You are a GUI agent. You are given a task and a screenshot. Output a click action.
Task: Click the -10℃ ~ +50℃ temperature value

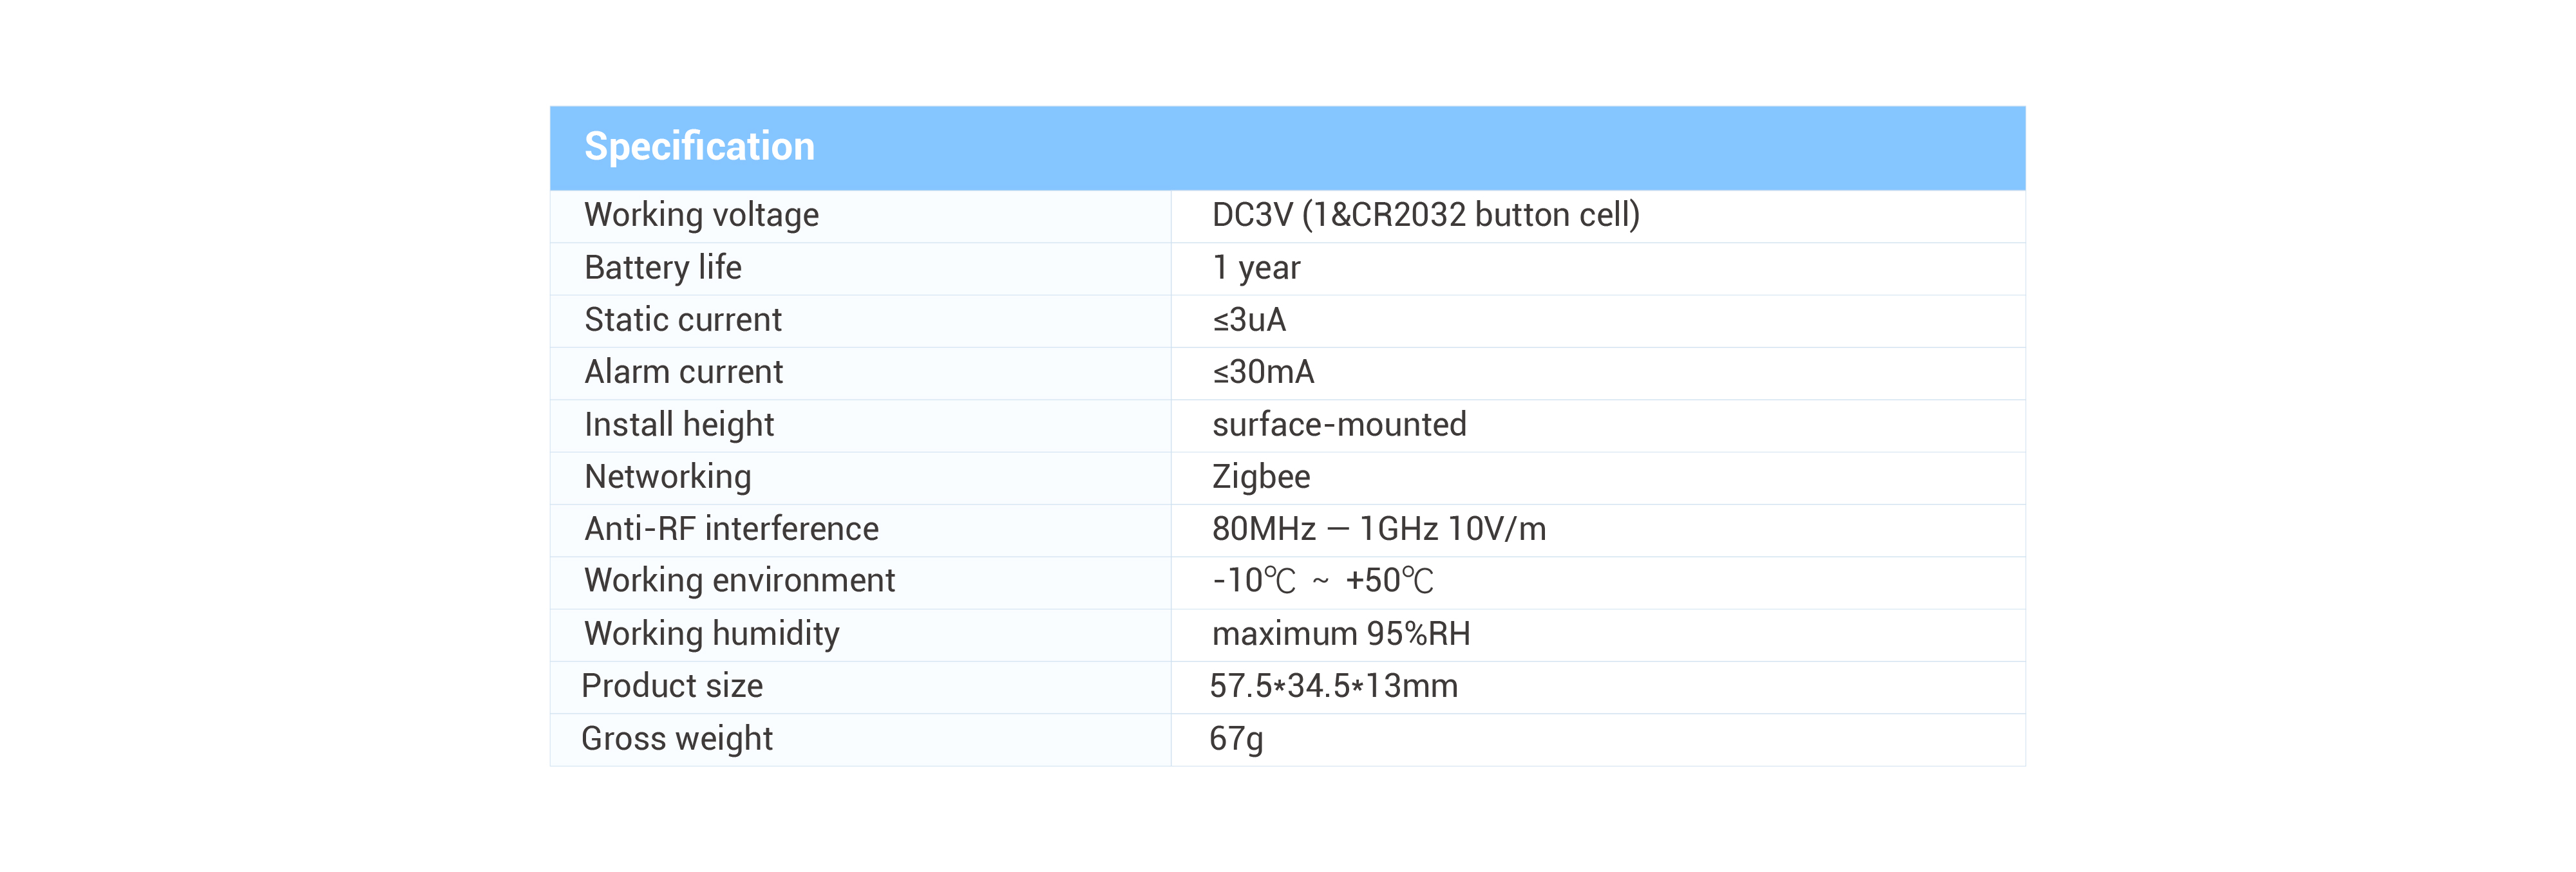tap(1323, 580)
